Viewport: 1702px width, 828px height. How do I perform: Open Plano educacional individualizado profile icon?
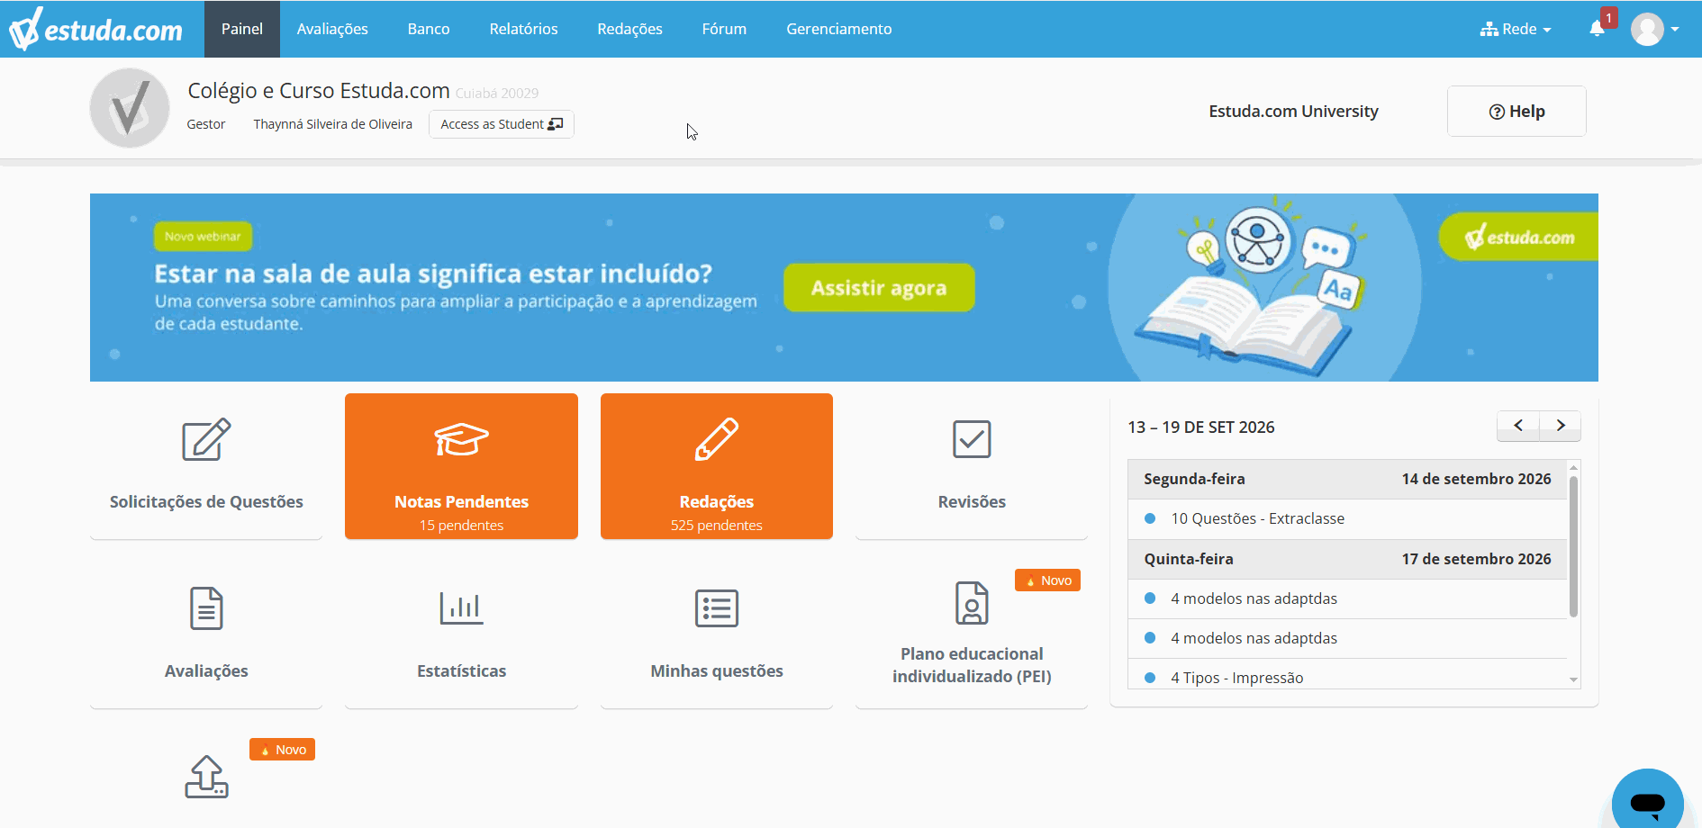tap(972, 603)
